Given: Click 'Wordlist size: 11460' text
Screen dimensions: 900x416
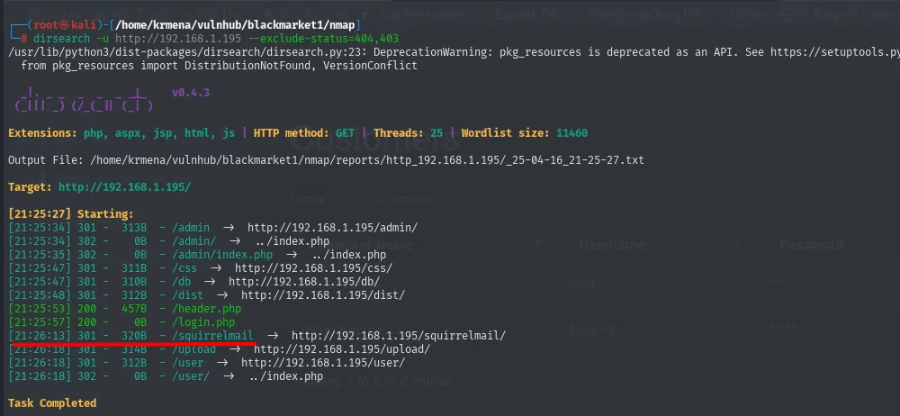Looking at the screenshot, I should (525, 133).
